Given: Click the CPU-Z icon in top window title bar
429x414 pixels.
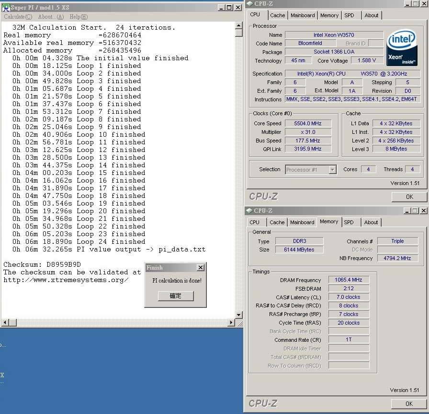Looking at the screenshot, I should [x=250, y=3].
